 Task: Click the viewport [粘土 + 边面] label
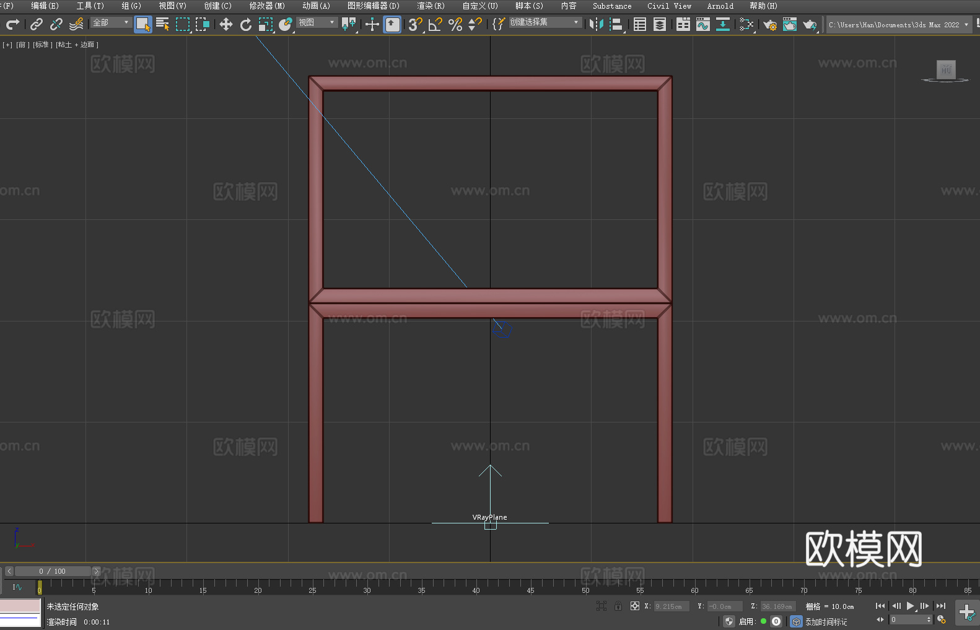click(x=77, y=45)
